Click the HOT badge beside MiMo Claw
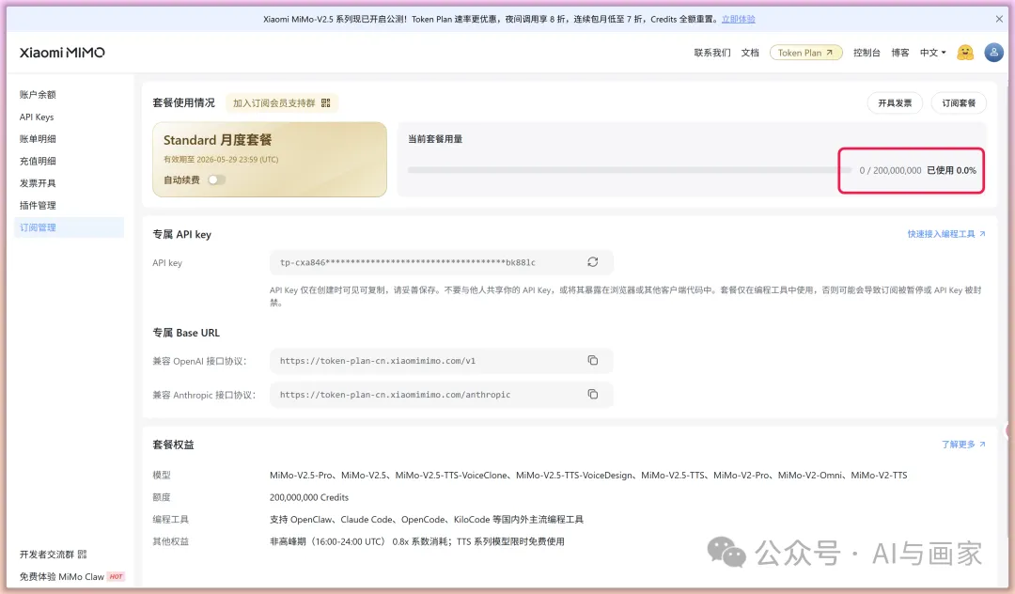 [x=116, y=576]
